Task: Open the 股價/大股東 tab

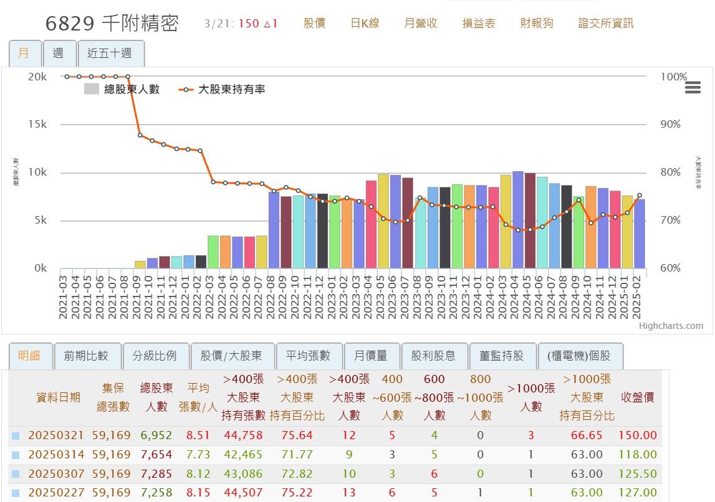Action: tap(232, 356)
